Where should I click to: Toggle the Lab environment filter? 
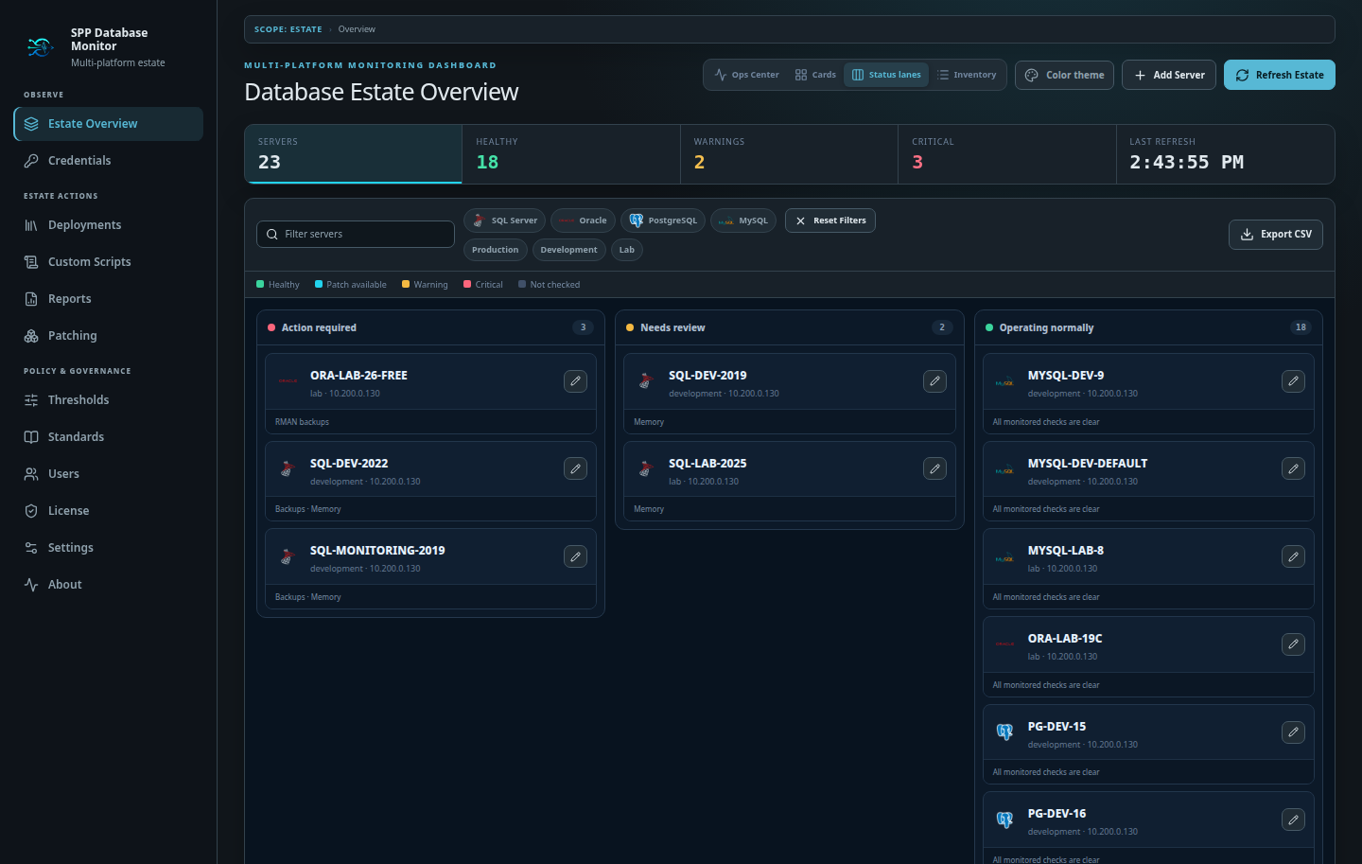click(627, 250)
